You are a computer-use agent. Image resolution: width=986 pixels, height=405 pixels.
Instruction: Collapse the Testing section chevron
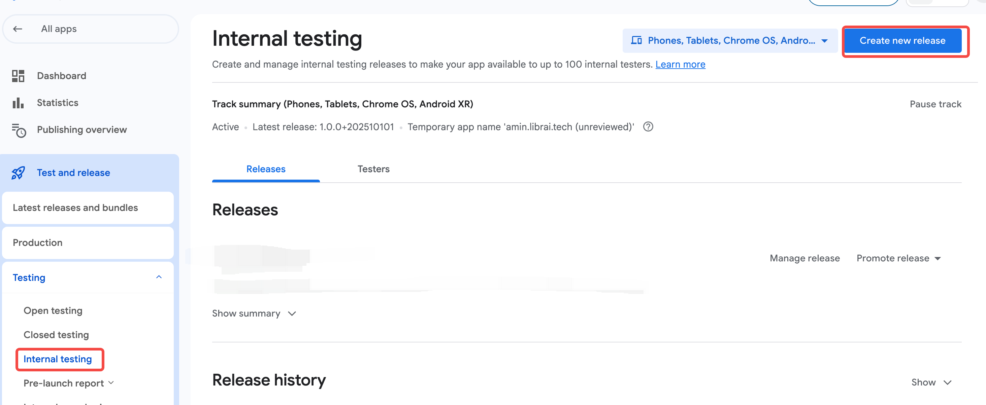tap(159, 277)
